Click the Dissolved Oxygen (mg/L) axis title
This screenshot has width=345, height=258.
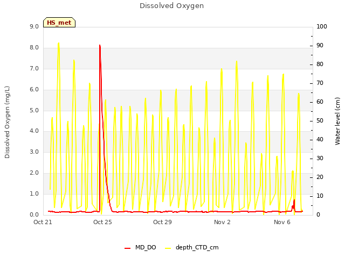click(x=7, y=122)
